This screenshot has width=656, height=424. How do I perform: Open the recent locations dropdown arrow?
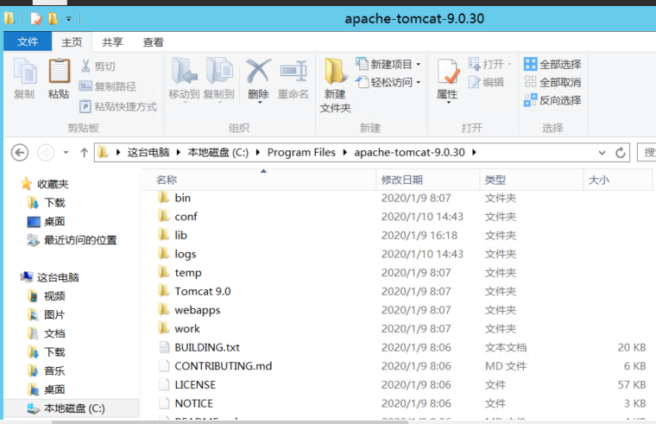[x=66, y=153]
